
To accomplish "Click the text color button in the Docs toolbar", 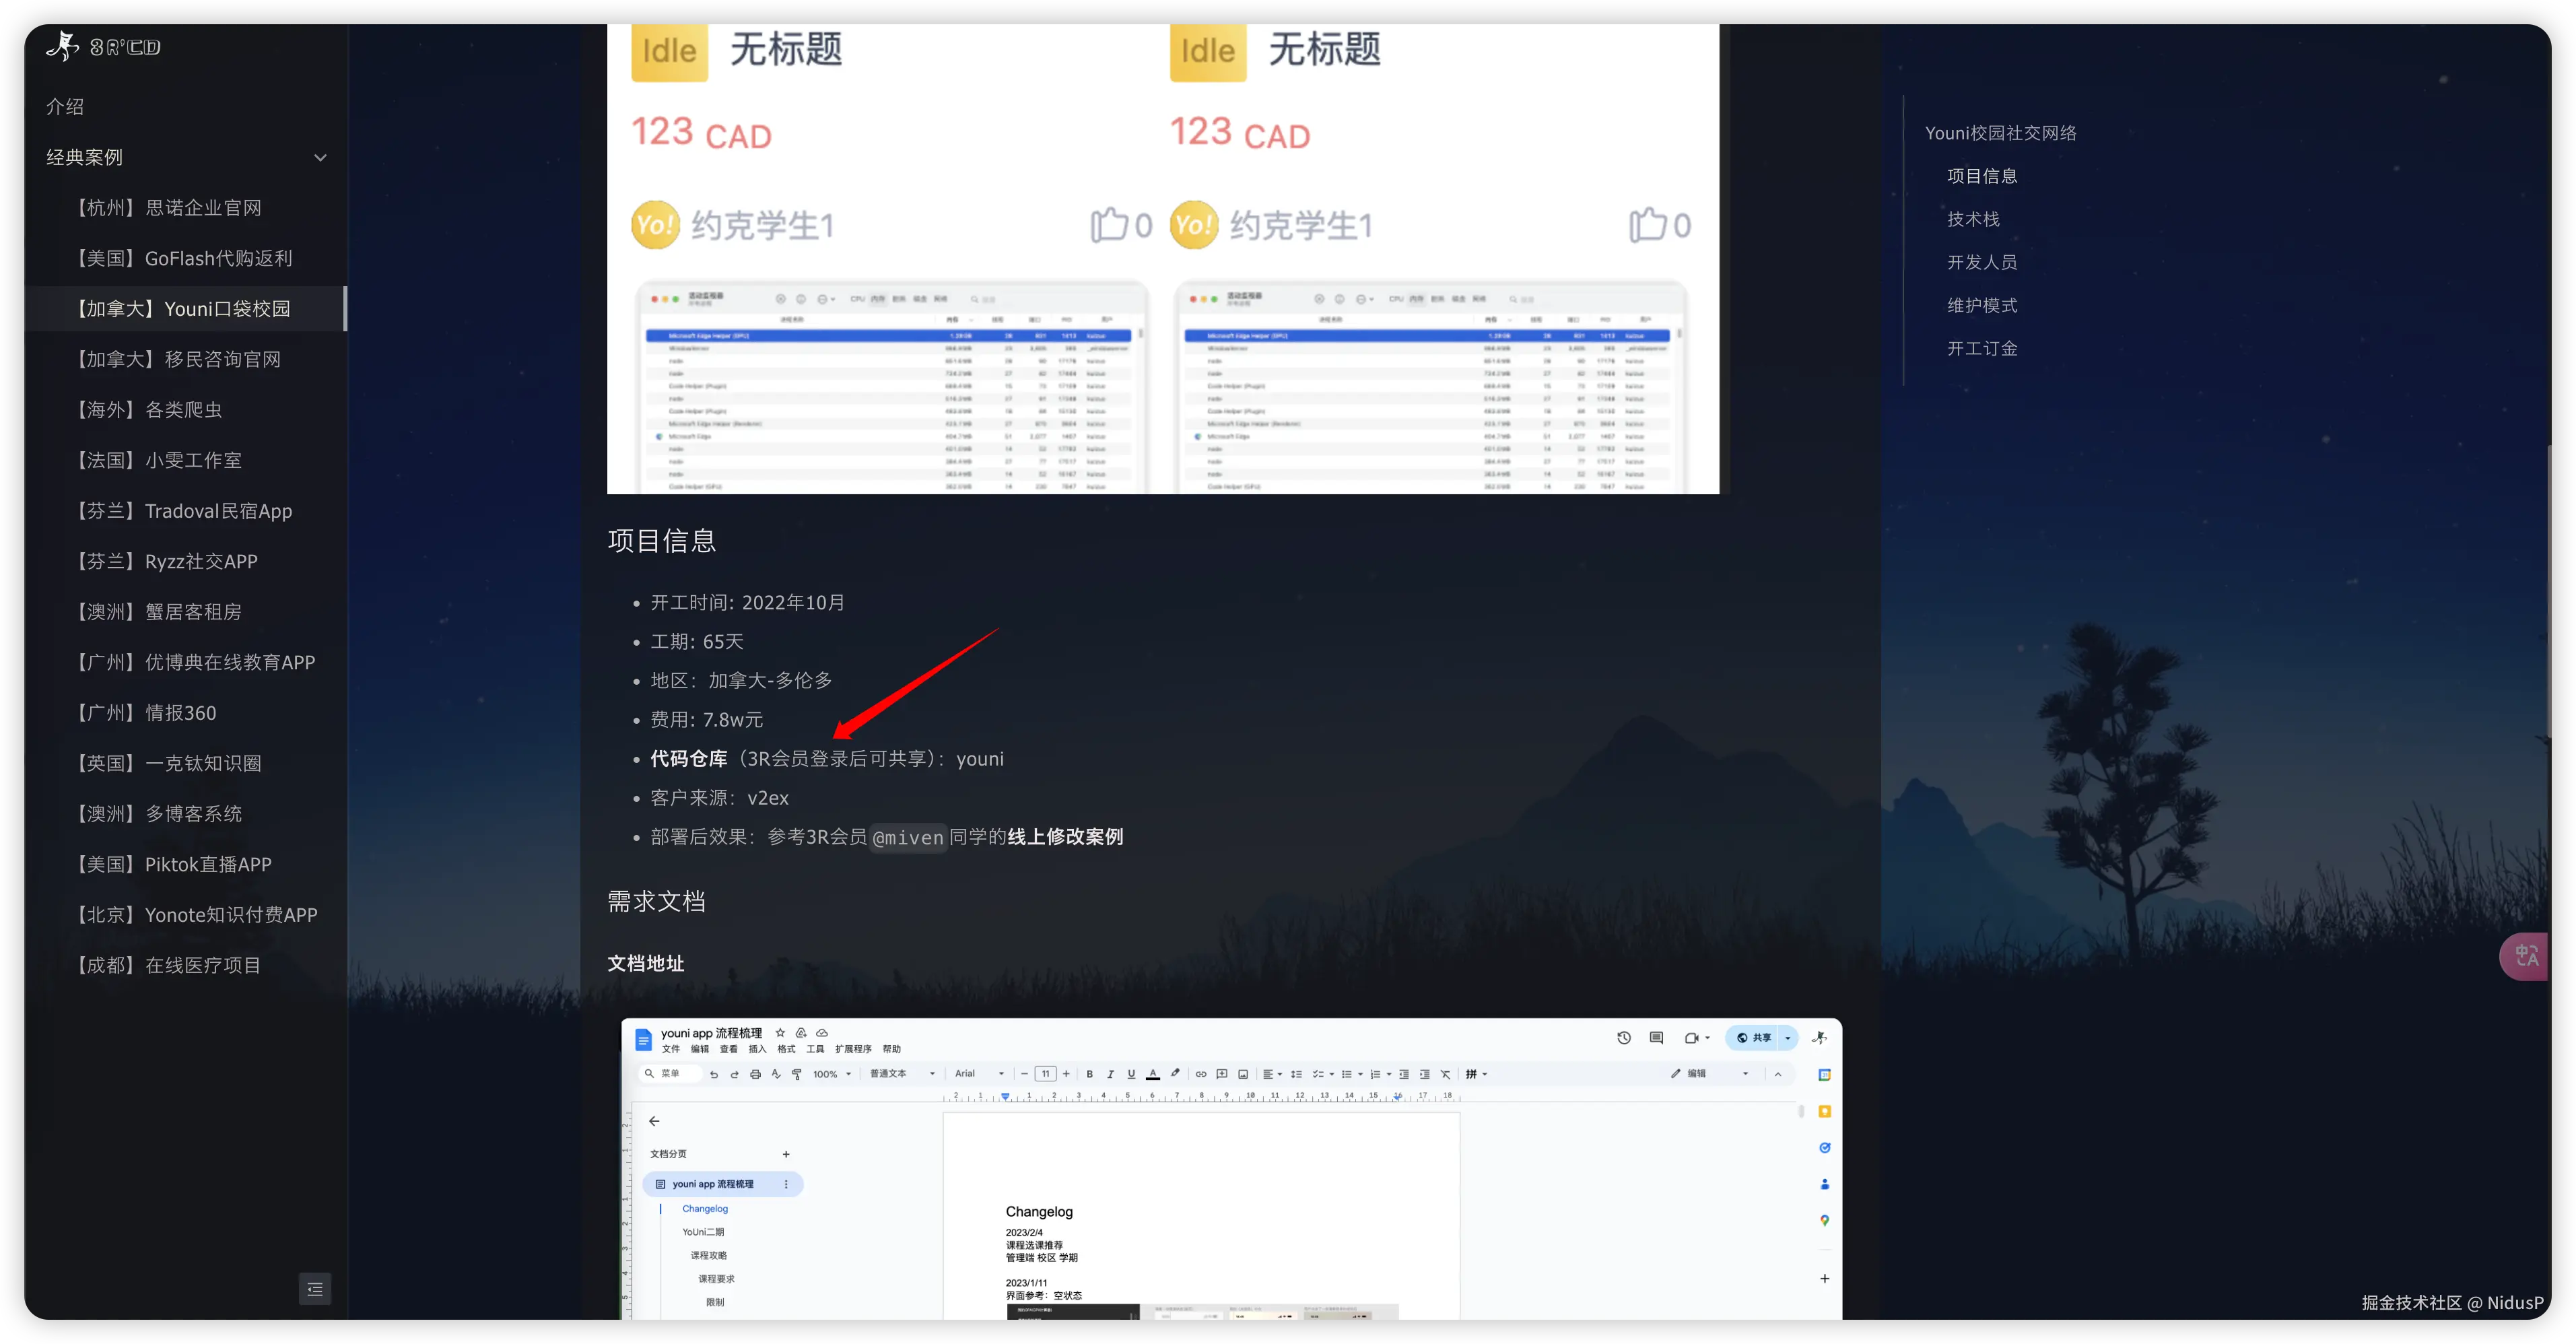I will (1152, 1074).
